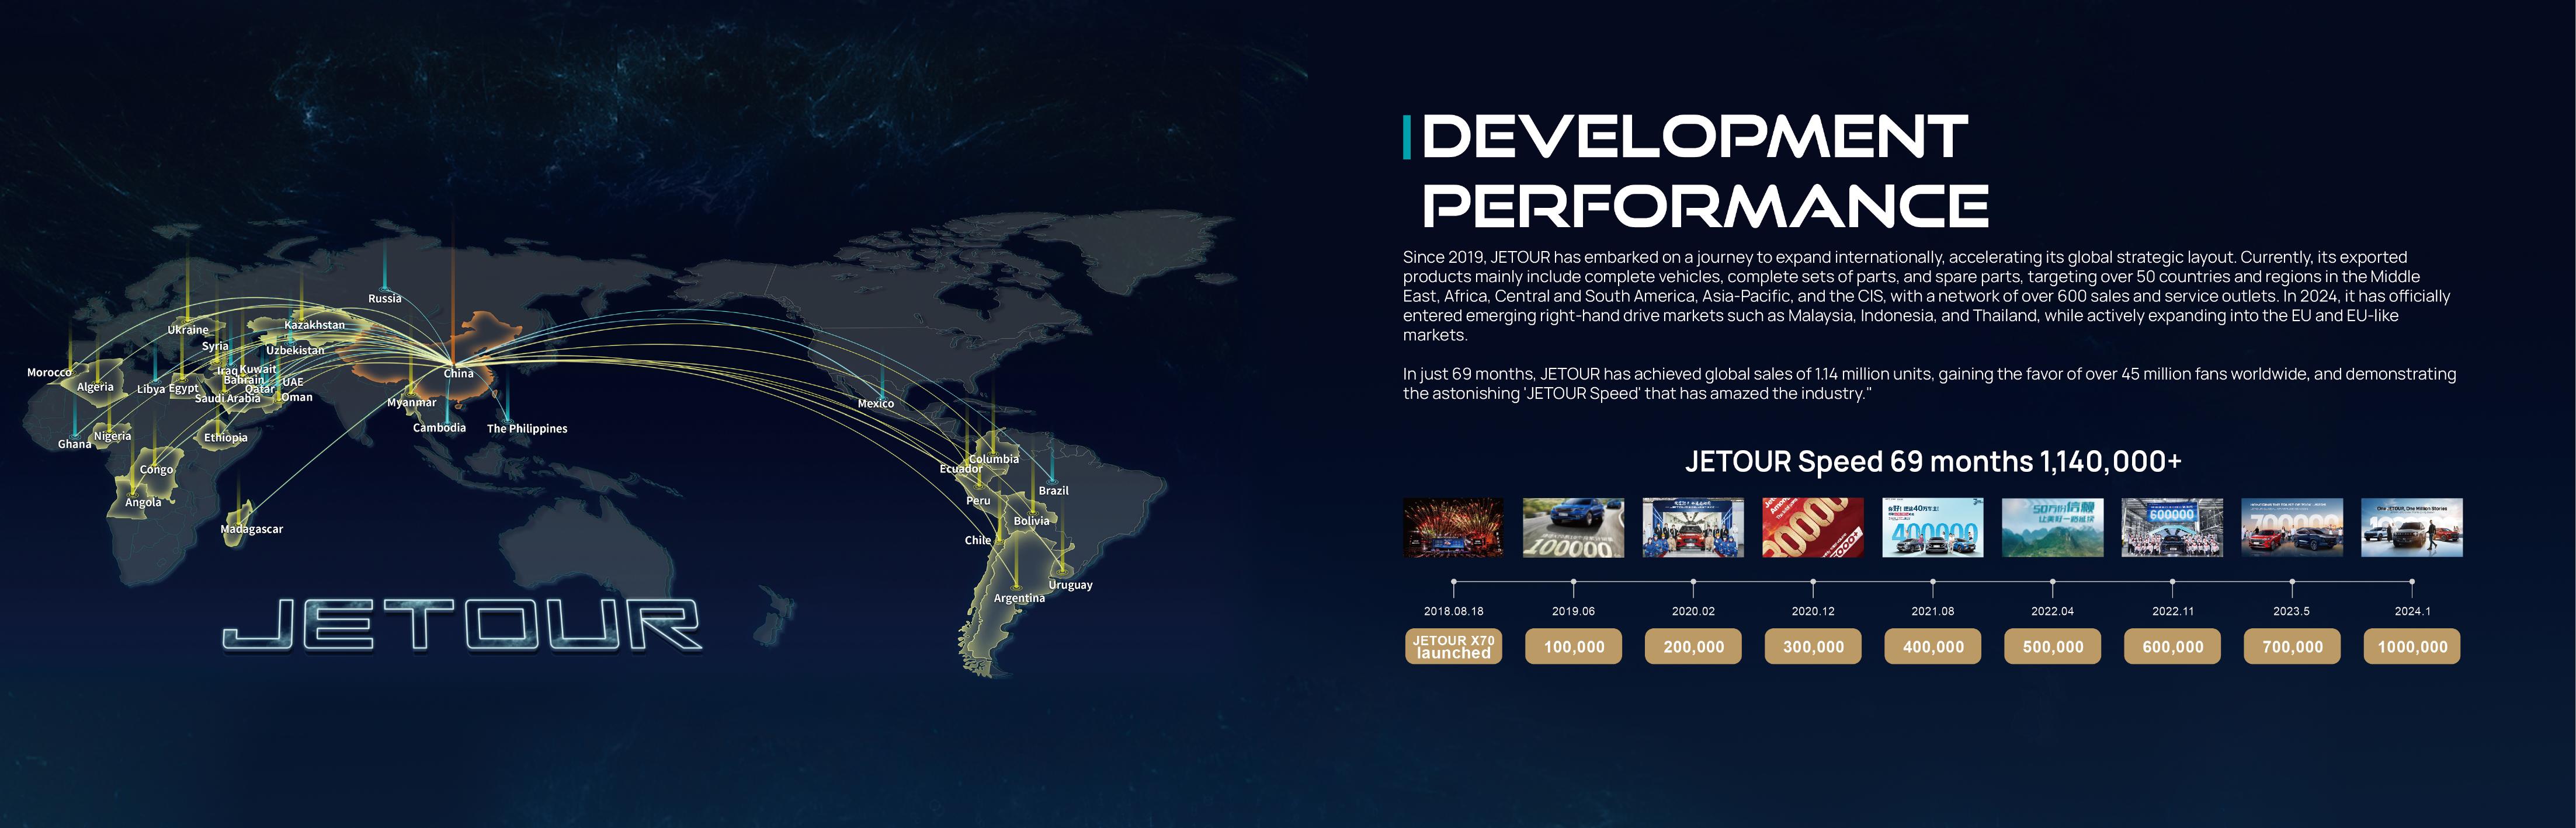2576x828 pixels.
Task: Open the 2022.04 mountain landscape thumbnail
Action: click(2053, 527)
